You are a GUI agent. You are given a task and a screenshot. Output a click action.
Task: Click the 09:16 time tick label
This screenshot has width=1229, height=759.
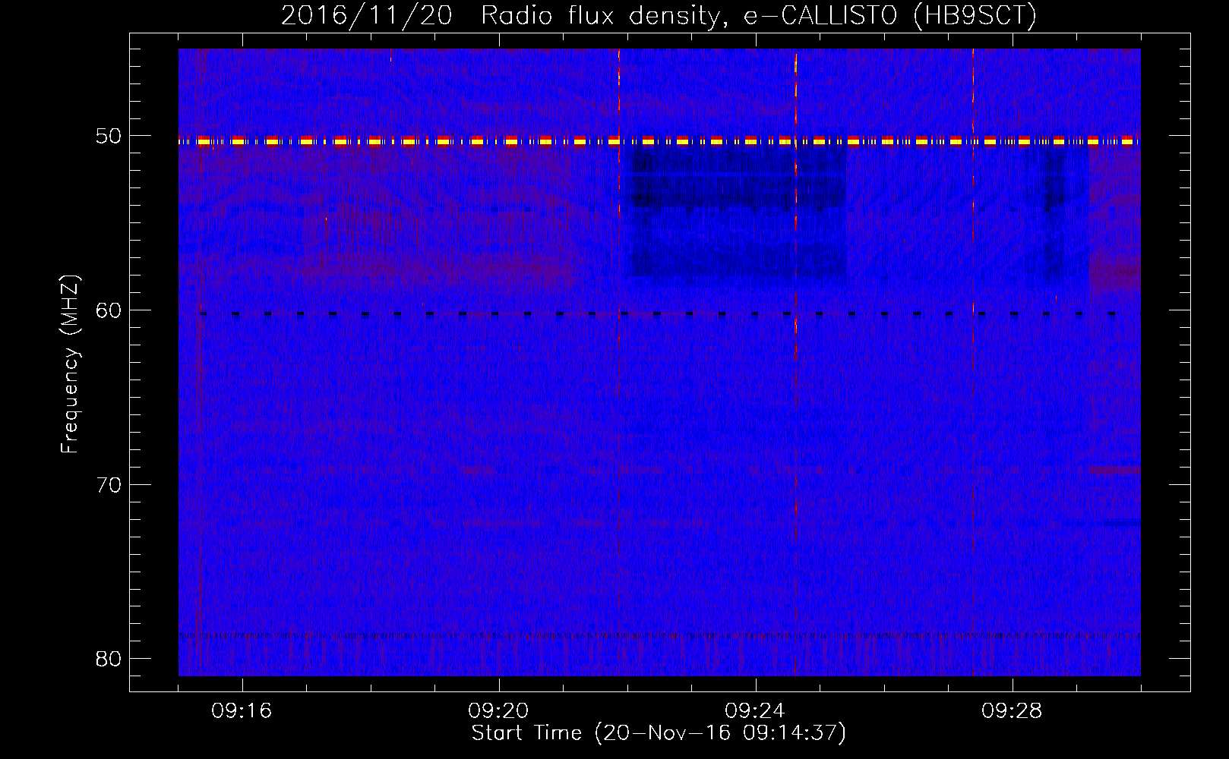[242, 711]
